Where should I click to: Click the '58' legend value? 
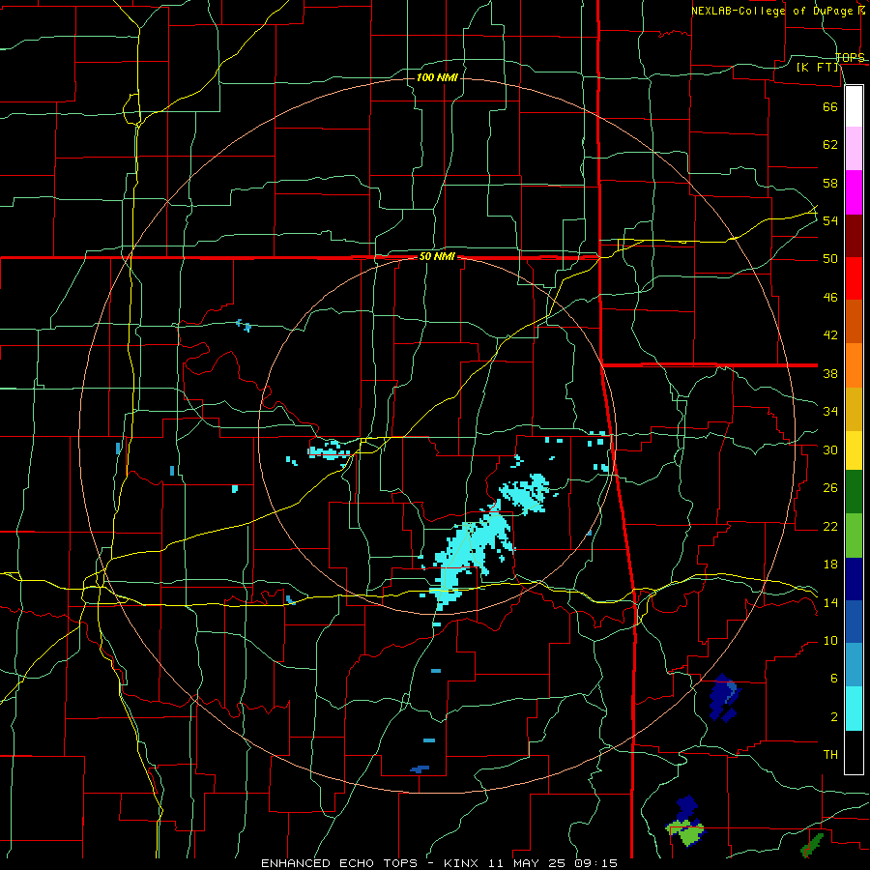pyautogui.click(x=830, y=183)
